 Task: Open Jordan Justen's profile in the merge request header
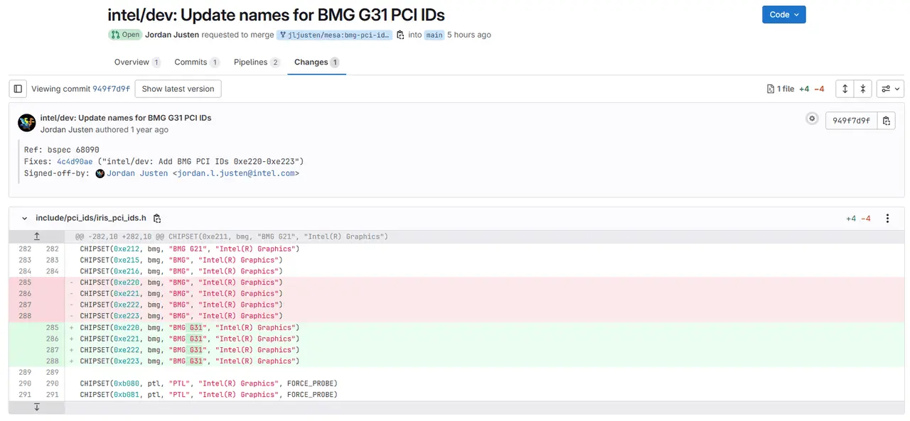172,35
